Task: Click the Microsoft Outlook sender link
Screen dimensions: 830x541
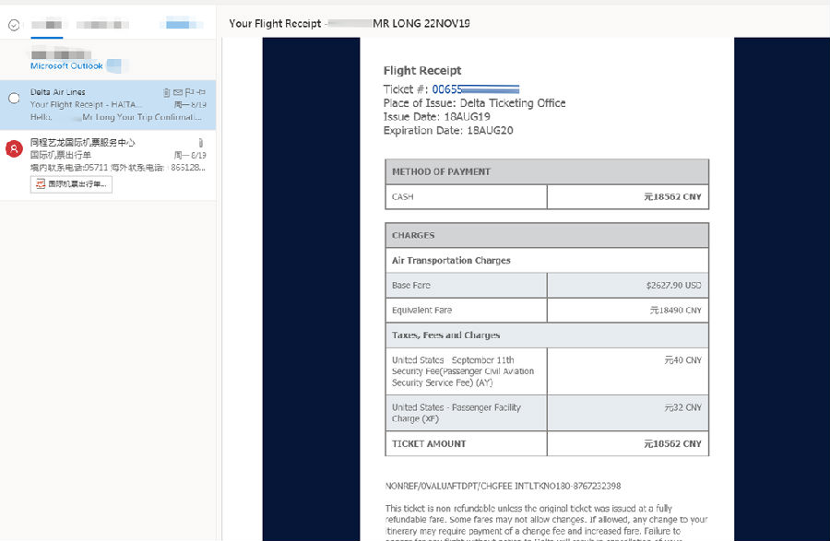Action: 66,66
